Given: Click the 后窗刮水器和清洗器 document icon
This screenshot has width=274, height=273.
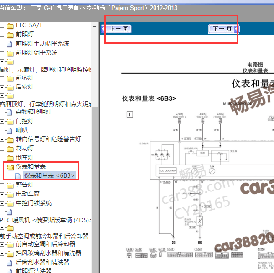Looking at the screenshot, I should coord(10,263).
